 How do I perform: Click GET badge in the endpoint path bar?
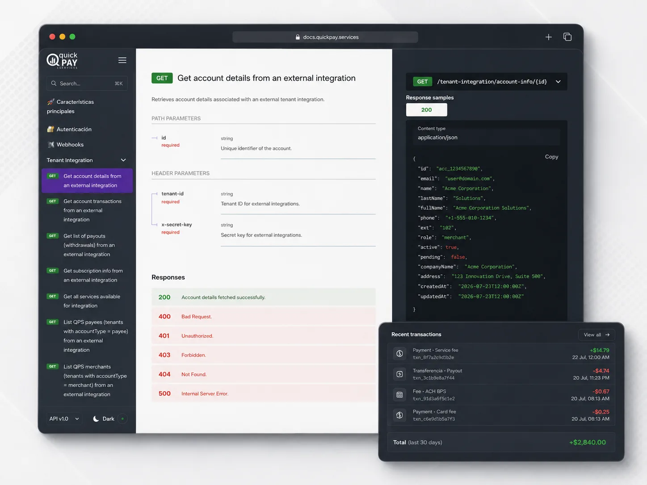[422, 82]
